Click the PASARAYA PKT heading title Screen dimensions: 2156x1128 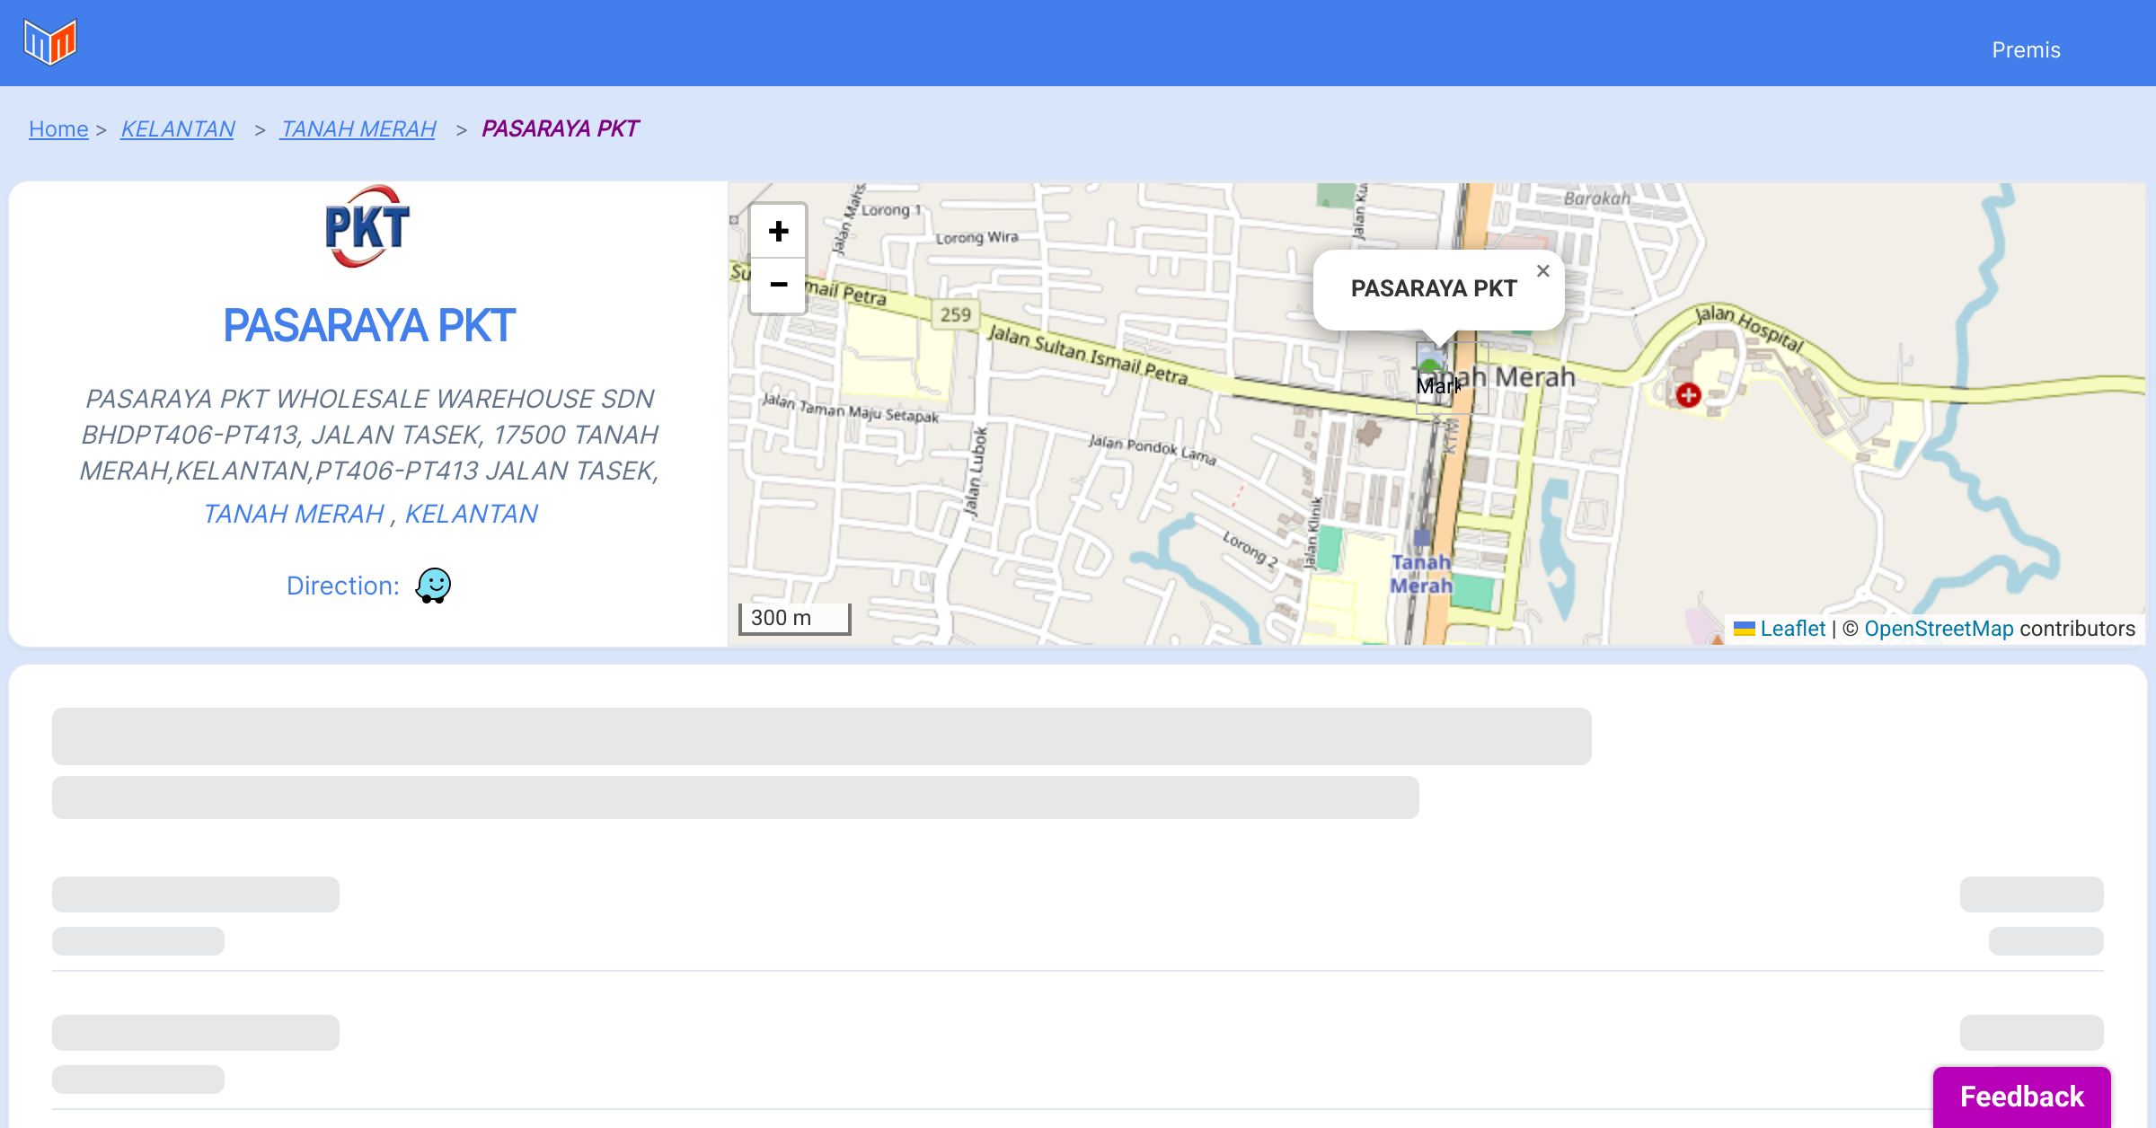(368, 325)
